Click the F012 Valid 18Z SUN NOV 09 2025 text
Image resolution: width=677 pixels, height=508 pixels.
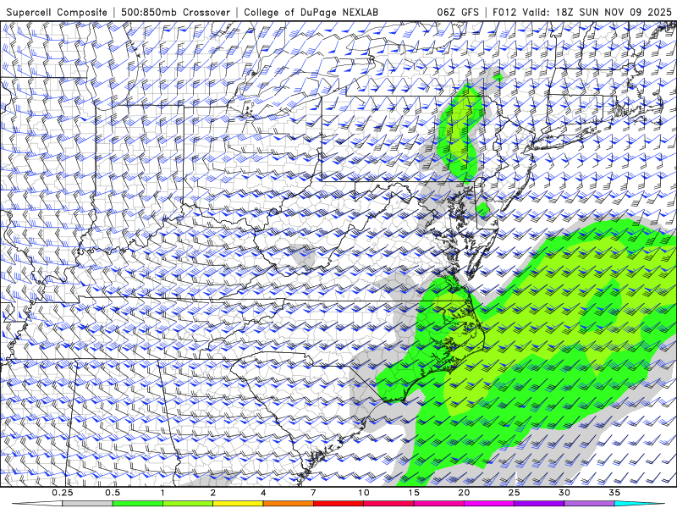[582, 12]
